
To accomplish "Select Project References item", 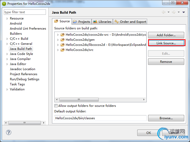I will pyautogui.click(x=23, y=74).
